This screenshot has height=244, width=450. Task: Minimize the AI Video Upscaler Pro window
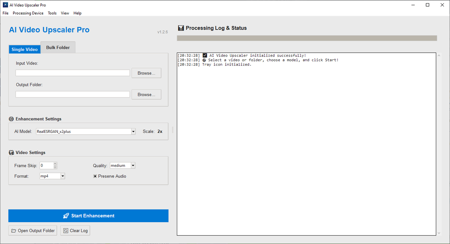(x=413, y=5)
